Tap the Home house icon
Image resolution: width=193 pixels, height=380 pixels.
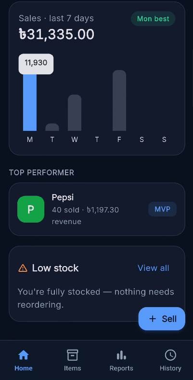tap(24, 355)
